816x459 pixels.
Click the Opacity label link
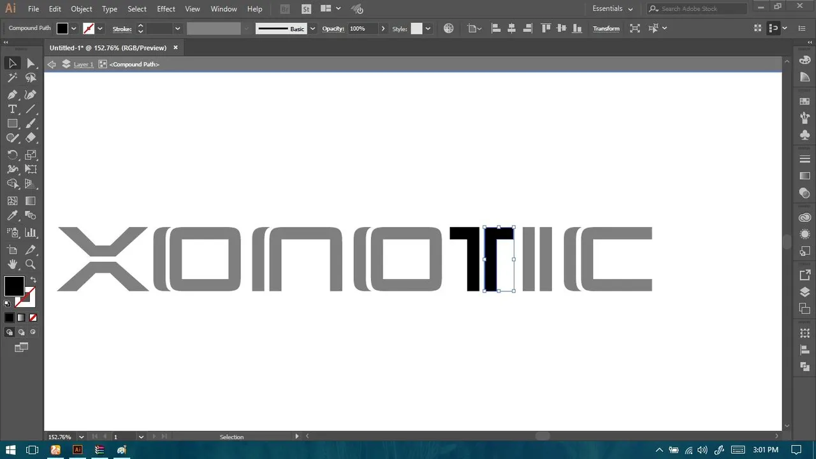point(333,29)
